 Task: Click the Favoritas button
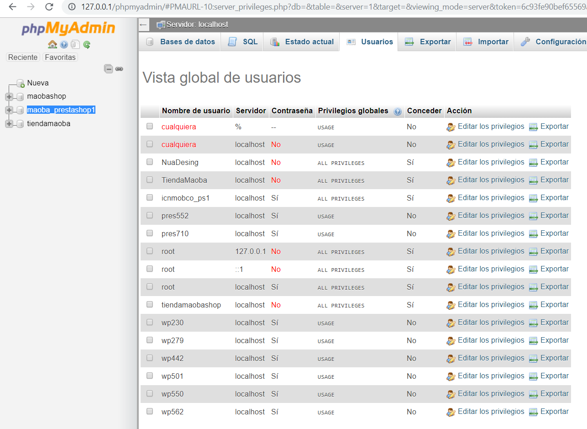(x=60, y=57)
